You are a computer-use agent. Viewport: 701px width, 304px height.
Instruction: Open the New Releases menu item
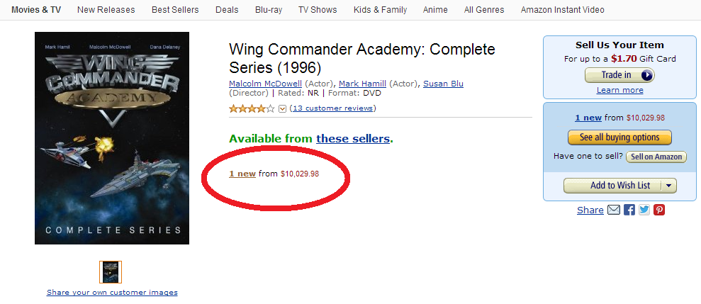[x=104, y=10]
